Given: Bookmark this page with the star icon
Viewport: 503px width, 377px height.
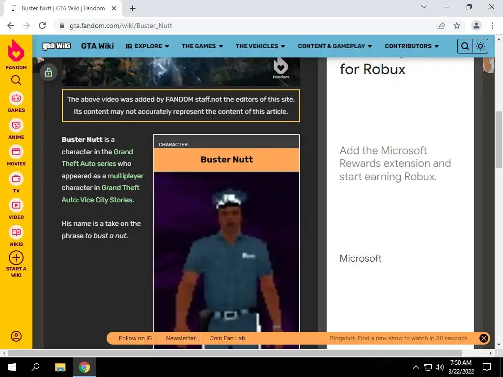Looking at the screenshot, I should coord(457,26).
